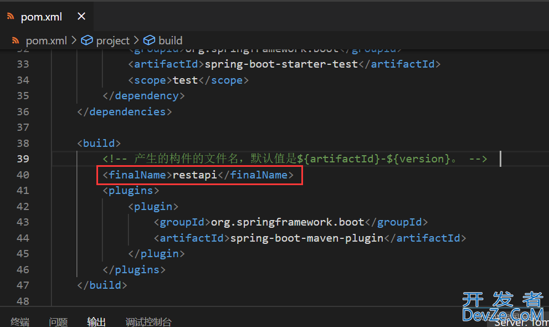
Task: Click the closing dependencies tag on line 36
Action: coord(125,112)
